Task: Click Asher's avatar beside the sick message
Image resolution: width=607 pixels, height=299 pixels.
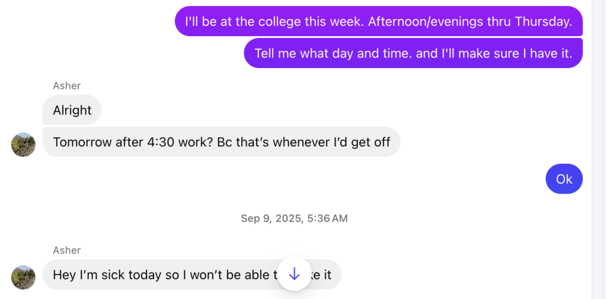Action: pyautogui.click(x=24, y=277)
